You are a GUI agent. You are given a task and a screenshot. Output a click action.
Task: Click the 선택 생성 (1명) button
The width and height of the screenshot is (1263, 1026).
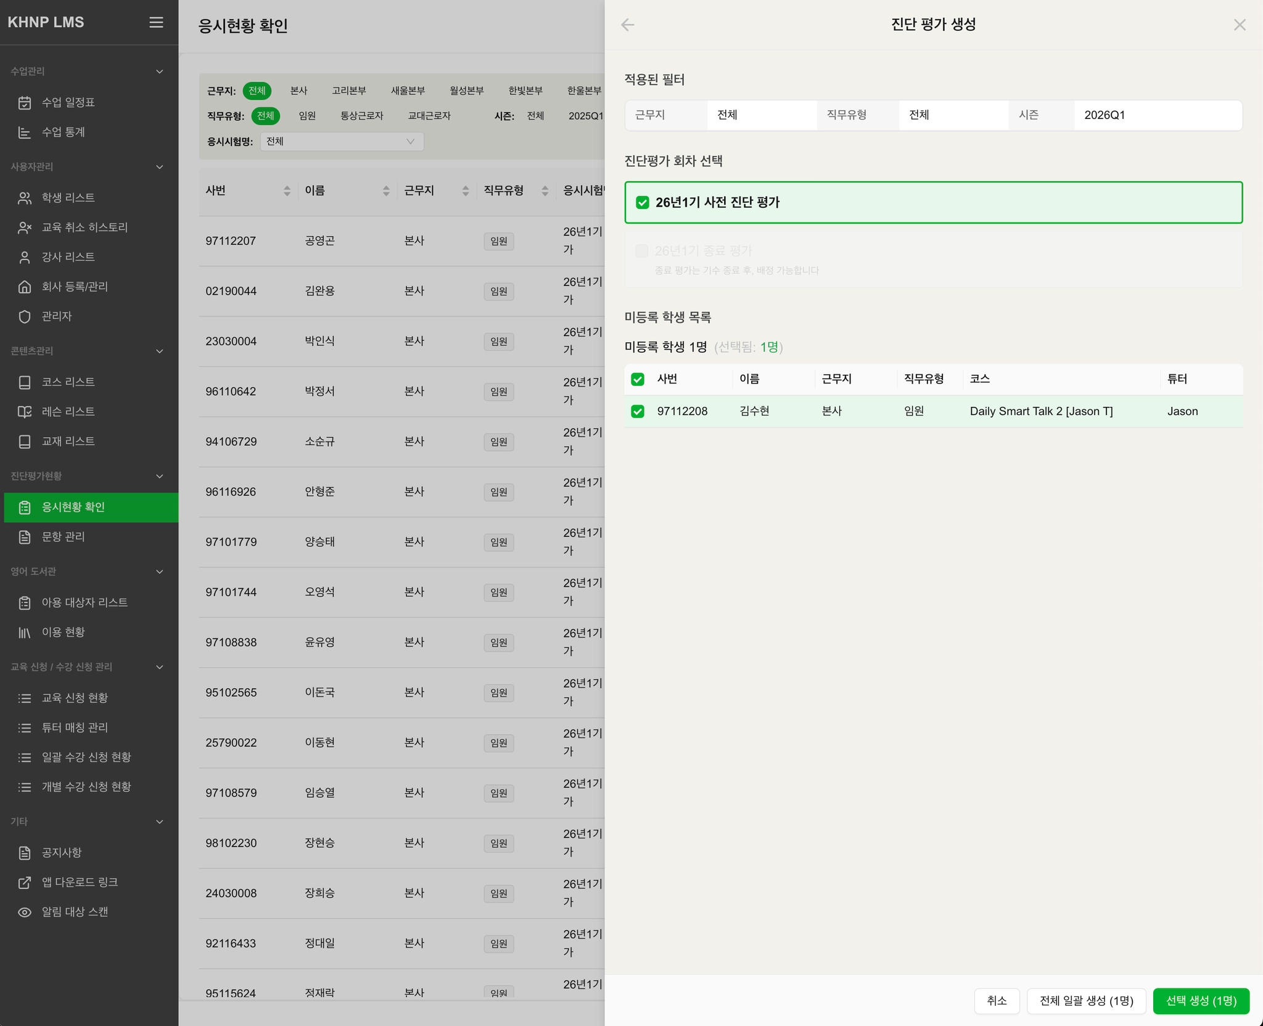[1201, 1001]
